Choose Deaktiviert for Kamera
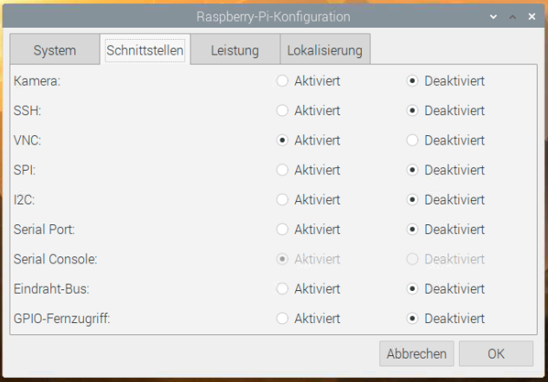Image resolution: width=548 pixels, height=382 pixels. coord(412,81)
